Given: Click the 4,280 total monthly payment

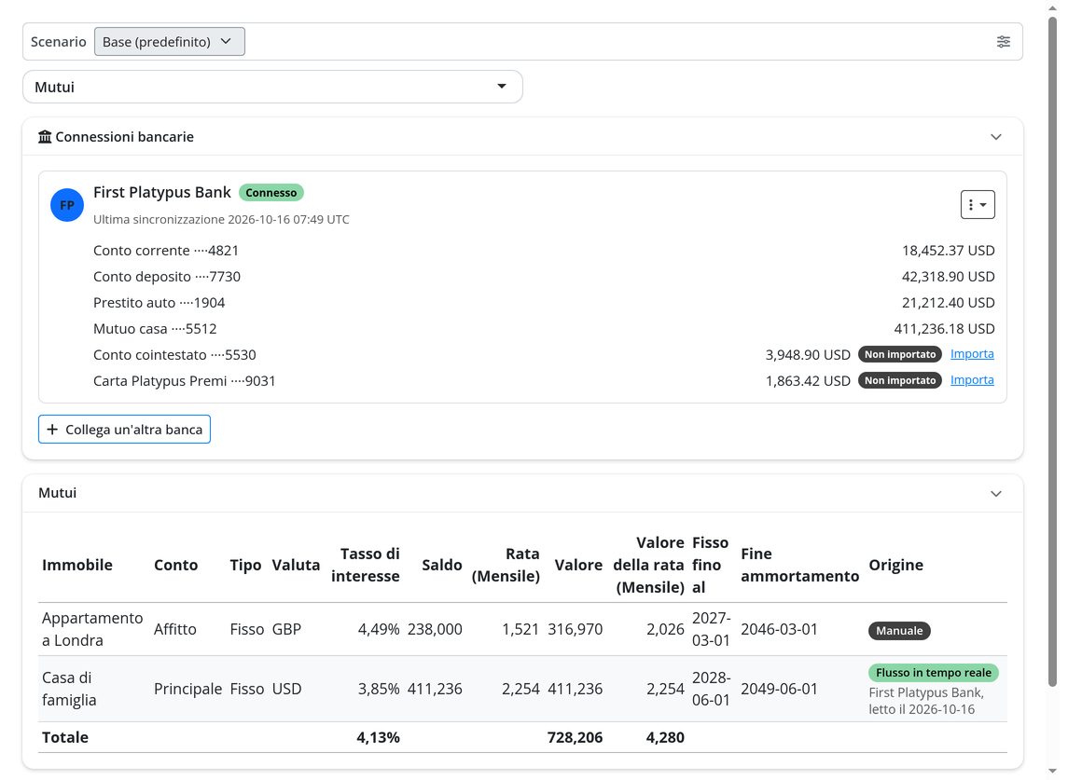Looking at the screenshot, I should (665, 737).
